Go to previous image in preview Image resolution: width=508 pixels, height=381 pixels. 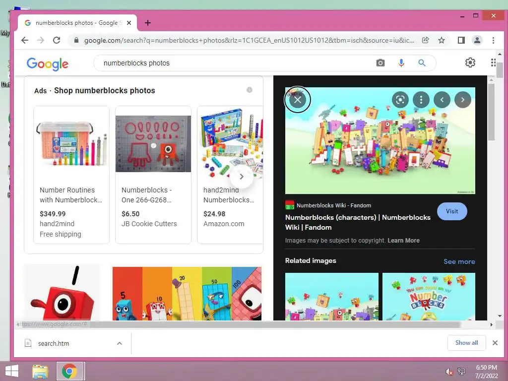click(442, 100)
